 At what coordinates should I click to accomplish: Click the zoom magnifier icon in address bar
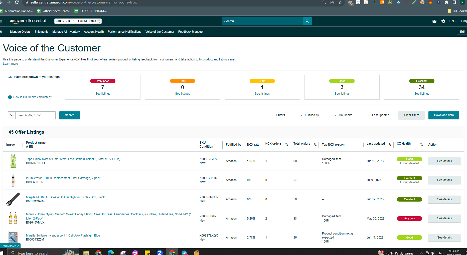click(324, 2)
